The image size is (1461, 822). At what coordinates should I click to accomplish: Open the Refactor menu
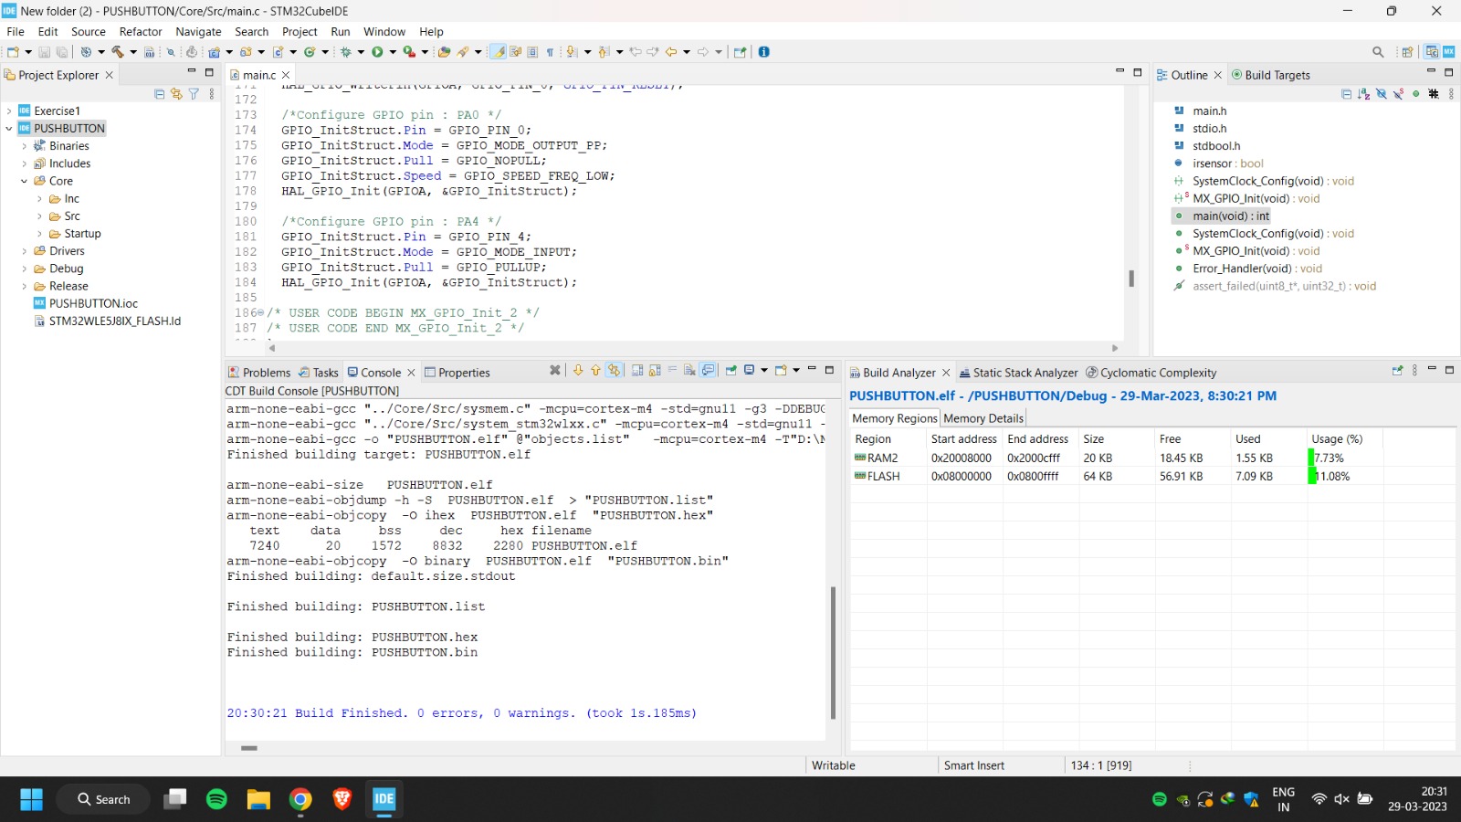(141, 31)
